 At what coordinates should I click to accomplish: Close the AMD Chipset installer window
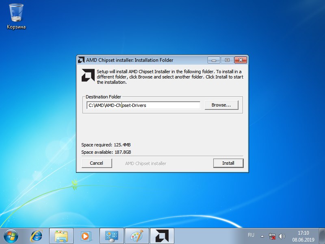[x=240, y=60]
